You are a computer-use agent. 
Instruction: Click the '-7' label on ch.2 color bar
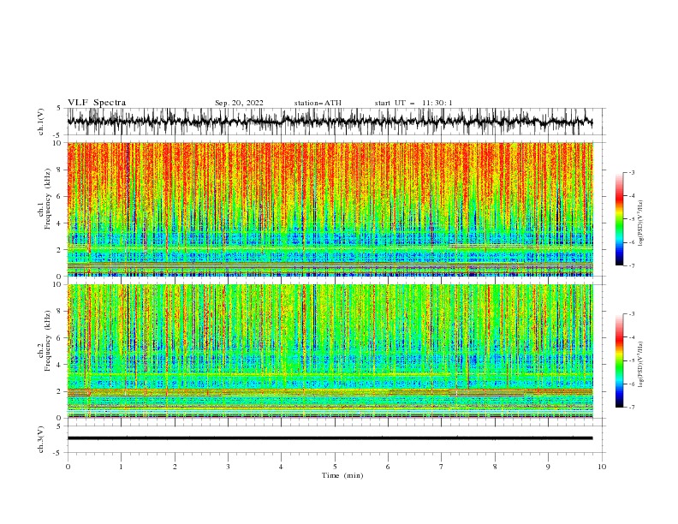pyautogui.click(x=632, y=407)
